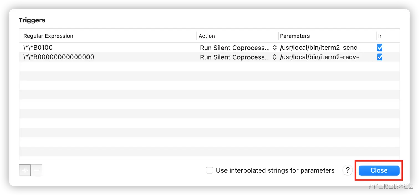Click the narrow Instant column header

(380, 36)
